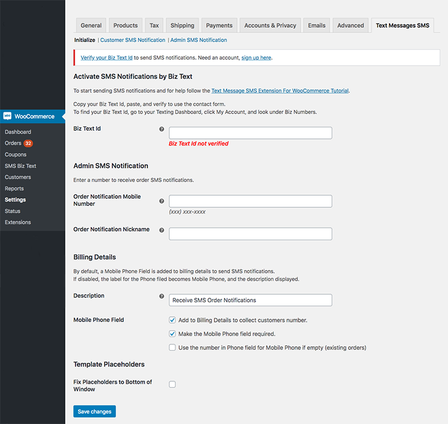
Task: Open Customers in the sidebar
Action: (18, 177)
